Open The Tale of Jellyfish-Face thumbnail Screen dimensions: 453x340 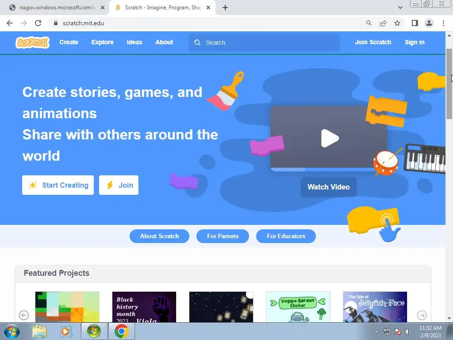(x=375, y=307)
